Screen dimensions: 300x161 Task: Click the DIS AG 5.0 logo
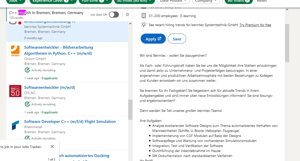pos(15,91)
